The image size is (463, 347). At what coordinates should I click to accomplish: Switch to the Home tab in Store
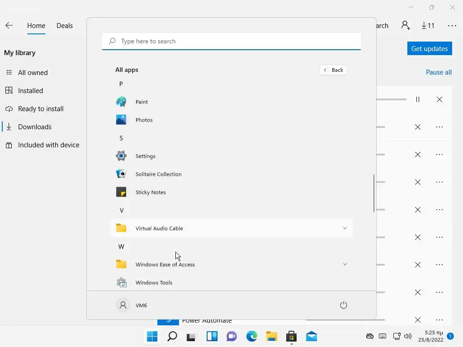click(x=36, y=26)
